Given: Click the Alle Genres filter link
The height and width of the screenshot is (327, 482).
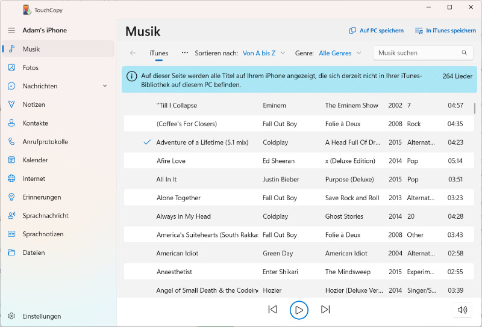Looking at the screenshot, I should 335,53.
